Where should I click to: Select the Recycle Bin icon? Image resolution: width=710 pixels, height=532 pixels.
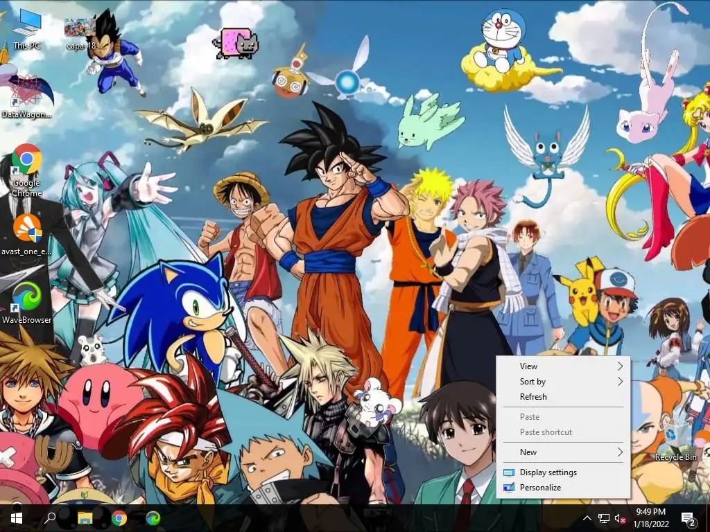[x=675, y=439]
